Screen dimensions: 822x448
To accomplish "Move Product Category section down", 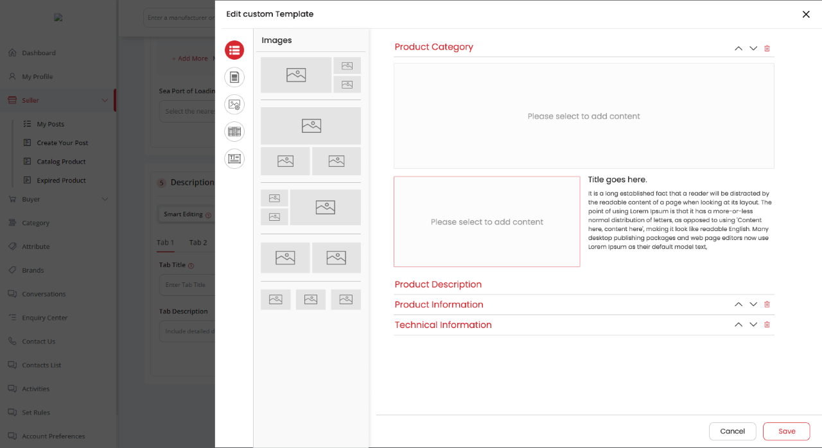I will tap(753, 48).
